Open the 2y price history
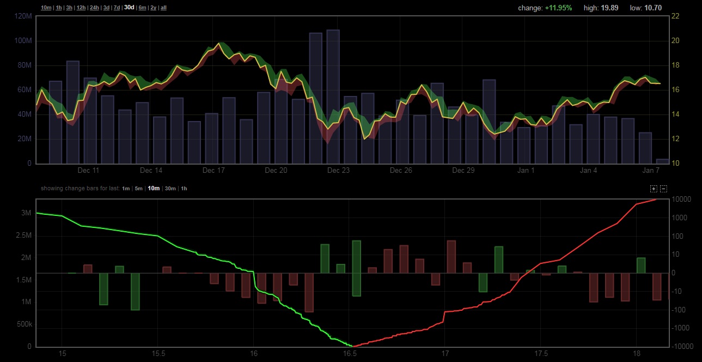The width and height of the screenshot is (702, 362). point(153,8)
